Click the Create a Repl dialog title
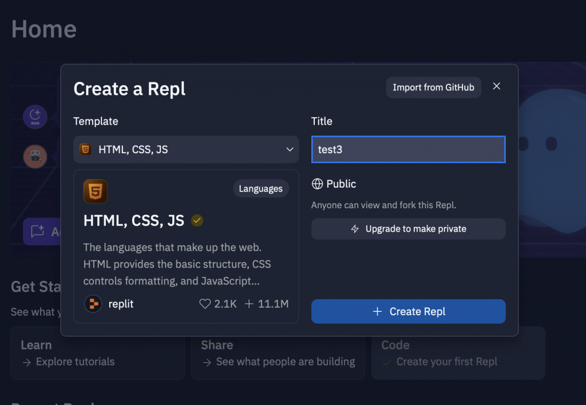Image resolution: width=586 pixels, height=405 pixels. click(129, 89)
